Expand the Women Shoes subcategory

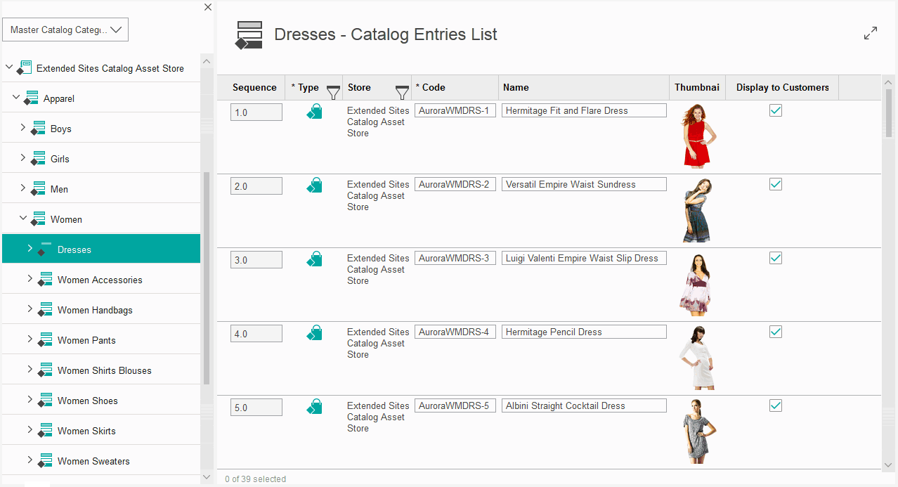click(30, 400)
